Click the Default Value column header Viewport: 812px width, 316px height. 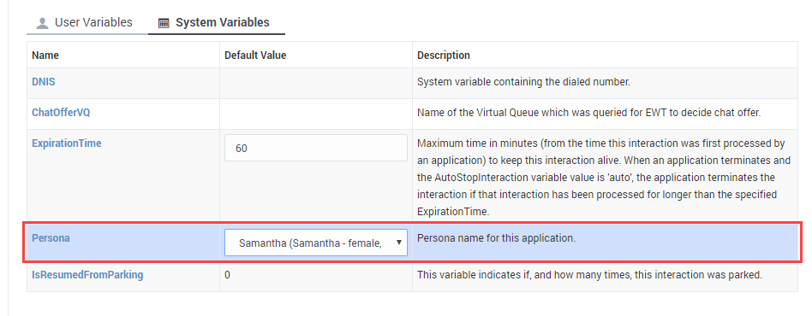pos(255,56)
